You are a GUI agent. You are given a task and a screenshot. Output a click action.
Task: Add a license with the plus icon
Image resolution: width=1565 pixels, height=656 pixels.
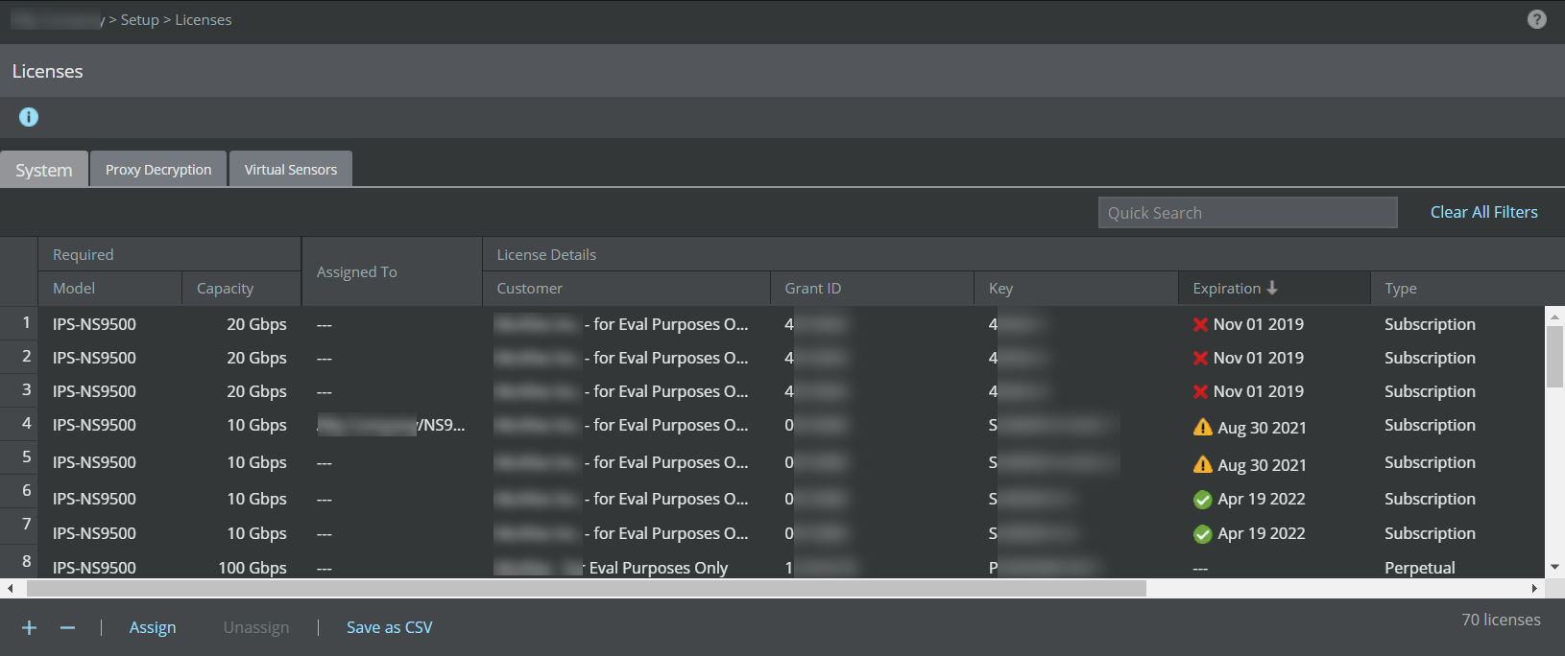pyautogui.click(x=29, y=627)
